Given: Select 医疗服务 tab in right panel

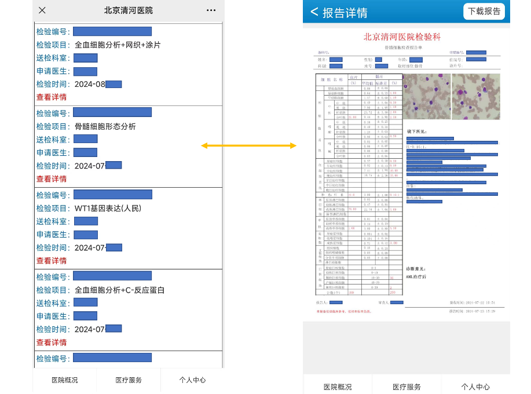Looking at the screenshot, I should [407, 386].
